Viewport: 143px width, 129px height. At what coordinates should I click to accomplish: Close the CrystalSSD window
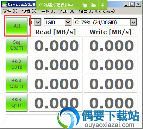point(138,4)
